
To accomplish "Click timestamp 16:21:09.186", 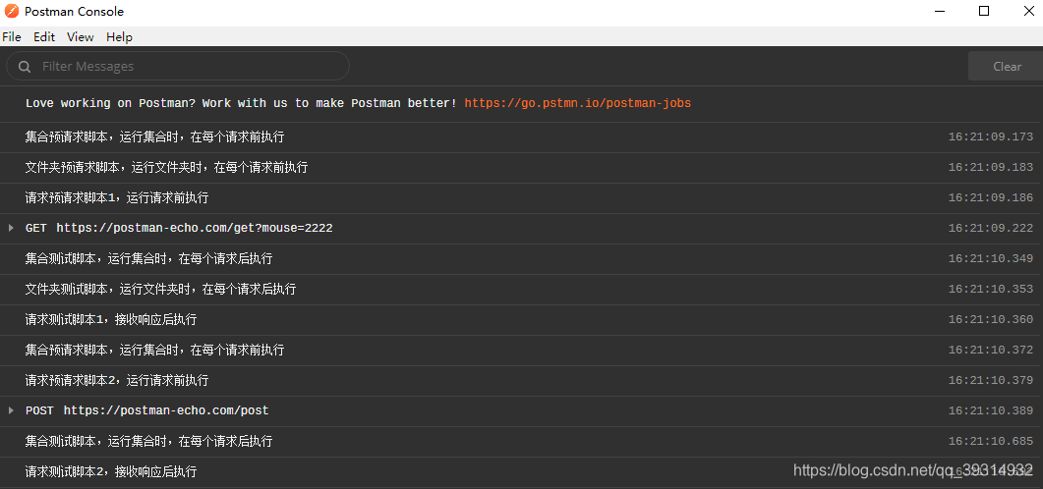I will point(991,197).
